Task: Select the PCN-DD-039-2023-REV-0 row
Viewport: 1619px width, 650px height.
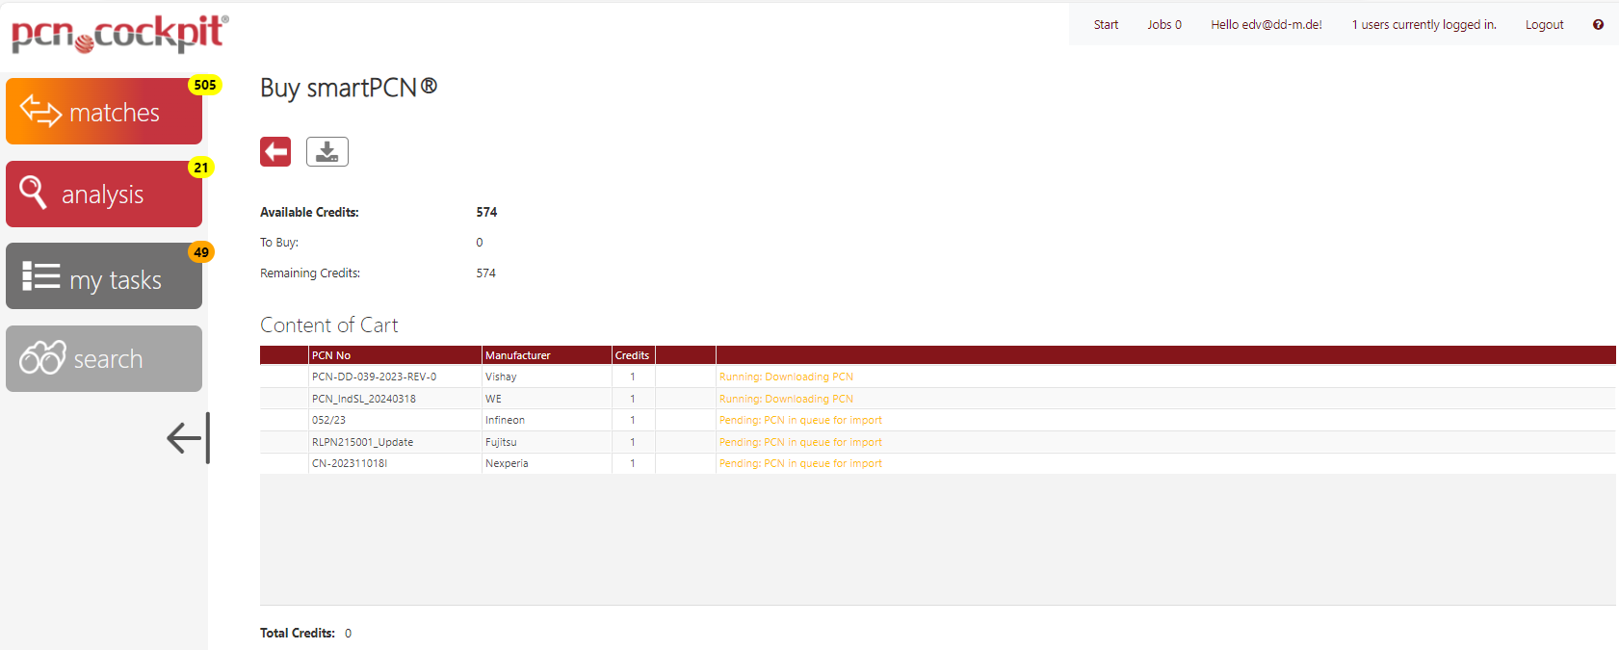Action: tap(374, 377)
